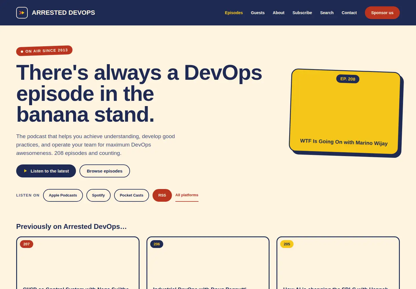The image size is (416, 289).
Task: Click the ON AIR SINCE 2013 badge
Action: pos(44,51)
